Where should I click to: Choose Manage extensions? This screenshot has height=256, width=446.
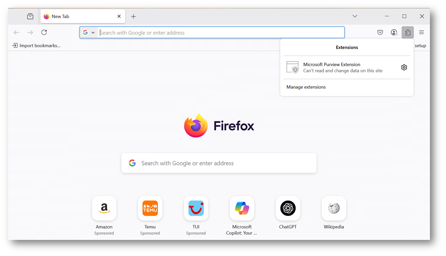coord(306,87)
